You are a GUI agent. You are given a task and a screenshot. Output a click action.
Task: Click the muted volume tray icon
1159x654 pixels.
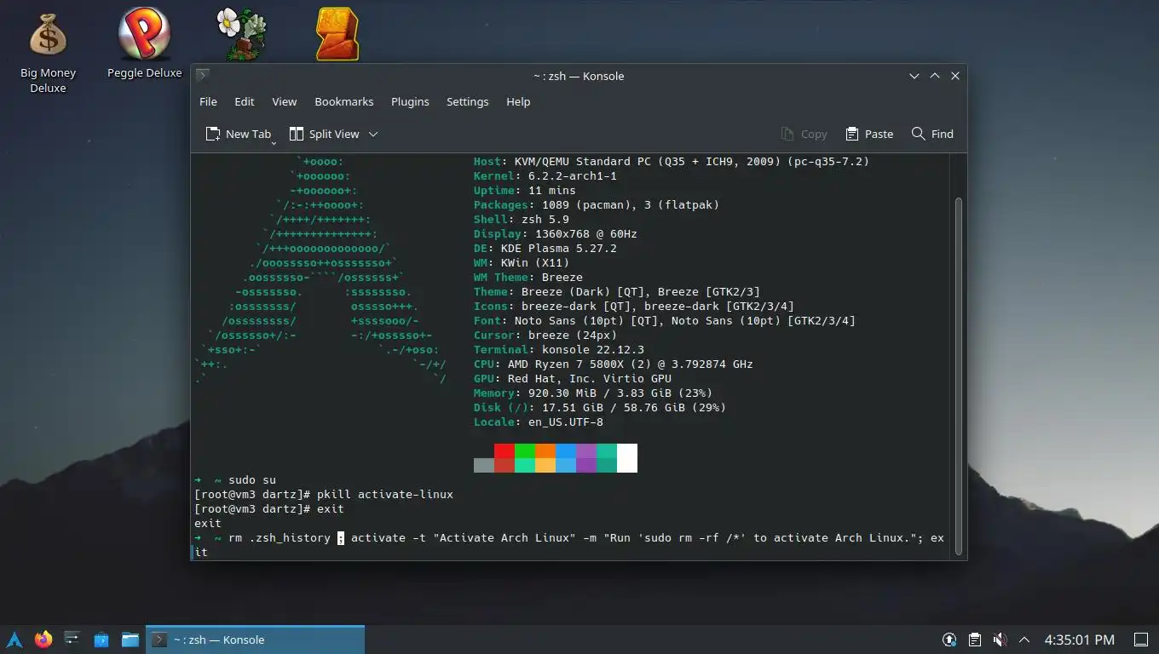click(1000, 640)
